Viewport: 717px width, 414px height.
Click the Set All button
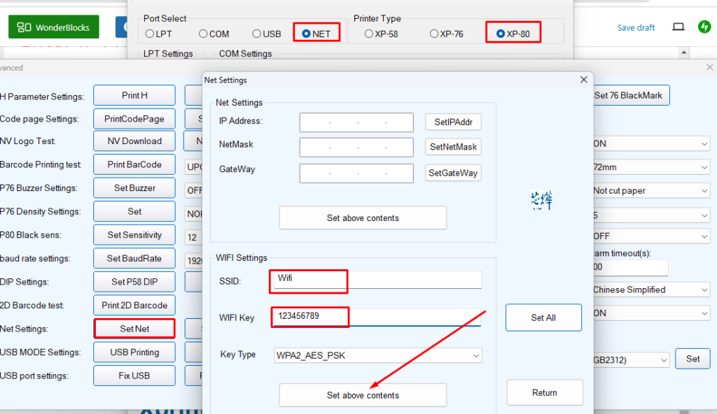[543, 317]
